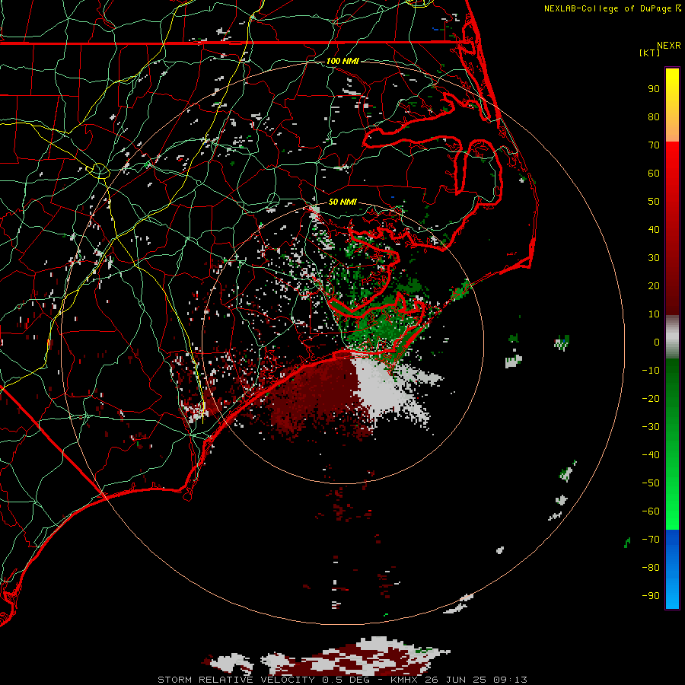
Task: Click the positive 40 value on the velocity scale
Action: [x=654, y=229]
